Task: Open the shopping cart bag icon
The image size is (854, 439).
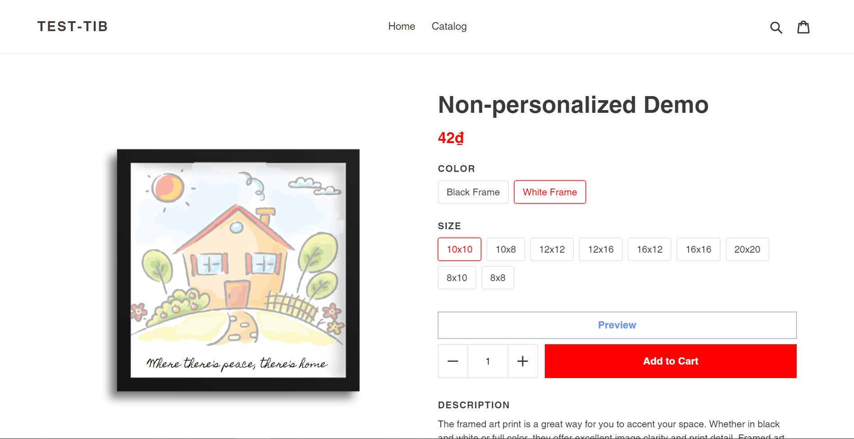Action: [803, 27]
